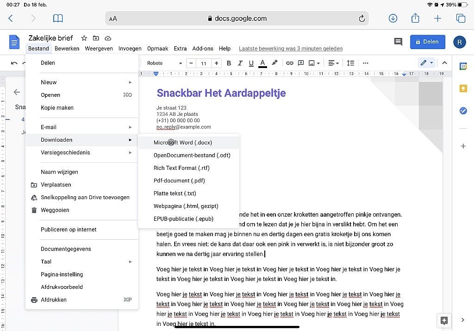Open the Roboto font dropdown

164,63
